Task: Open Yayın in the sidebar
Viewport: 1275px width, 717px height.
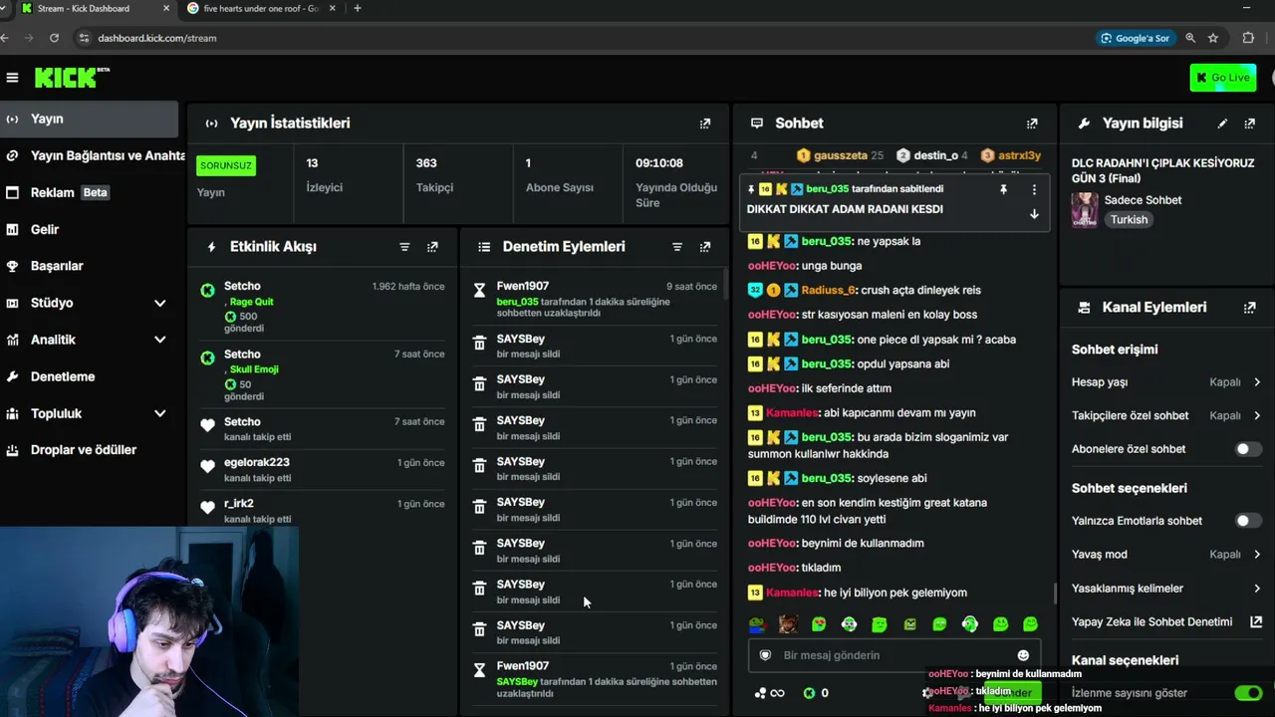Action: pyautogui.click(x=90, y=119)
